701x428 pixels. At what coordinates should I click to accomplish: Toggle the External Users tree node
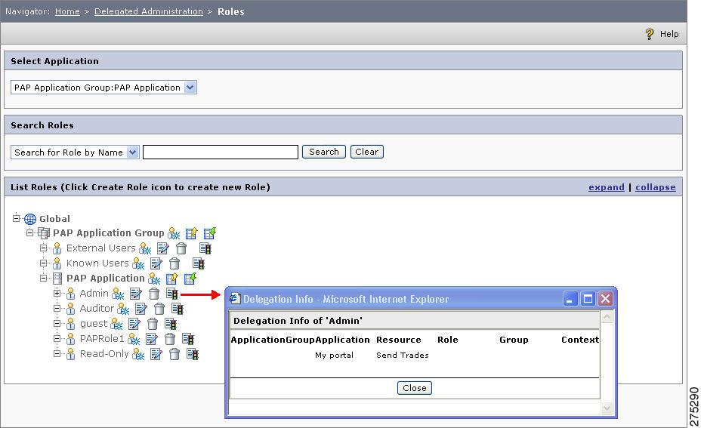43,248
